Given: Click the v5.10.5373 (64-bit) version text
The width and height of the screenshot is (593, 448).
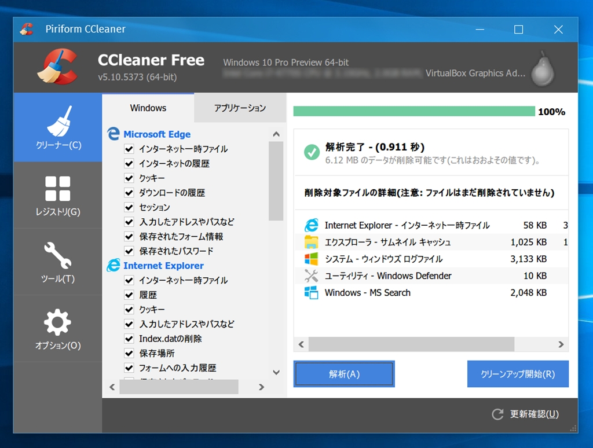Looking at the screenshot, I should coord(137,77).
